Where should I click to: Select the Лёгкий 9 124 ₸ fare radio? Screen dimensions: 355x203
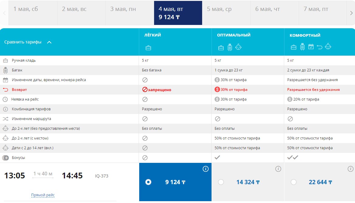[x=148, y=182]
